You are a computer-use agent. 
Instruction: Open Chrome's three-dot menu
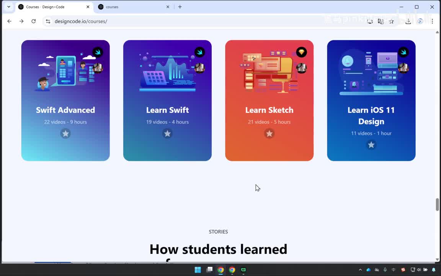432,21
